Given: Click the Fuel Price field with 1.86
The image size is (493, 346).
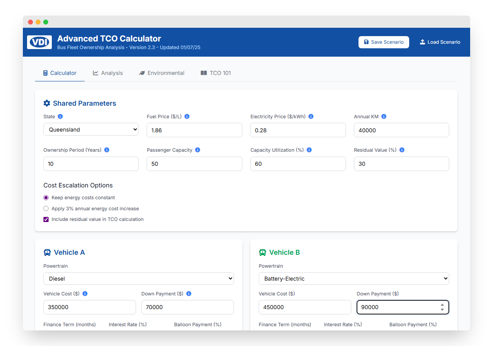Looking at the screenshot, I should coord(194,130).
